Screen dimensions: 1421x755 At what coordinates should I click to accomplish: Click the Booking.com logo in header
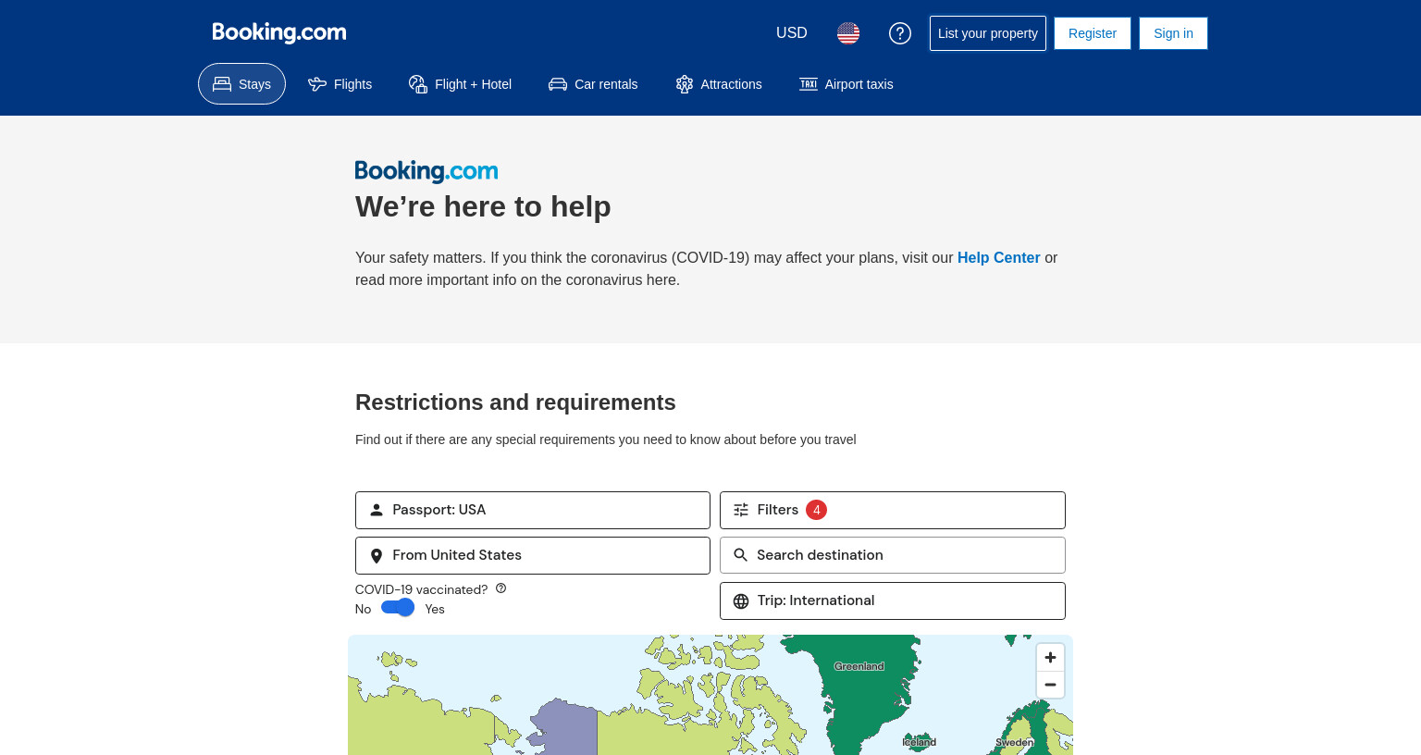coord(279,32)
